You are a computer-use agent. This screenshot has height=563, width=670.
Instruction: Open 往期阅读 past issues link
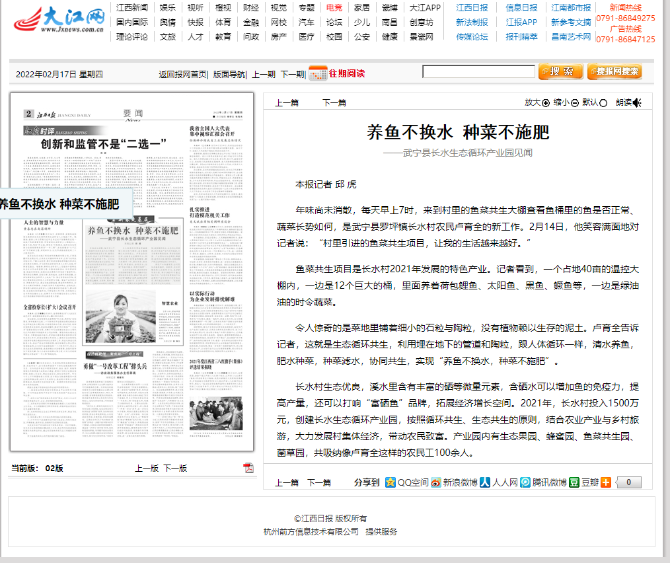[346, 73]
